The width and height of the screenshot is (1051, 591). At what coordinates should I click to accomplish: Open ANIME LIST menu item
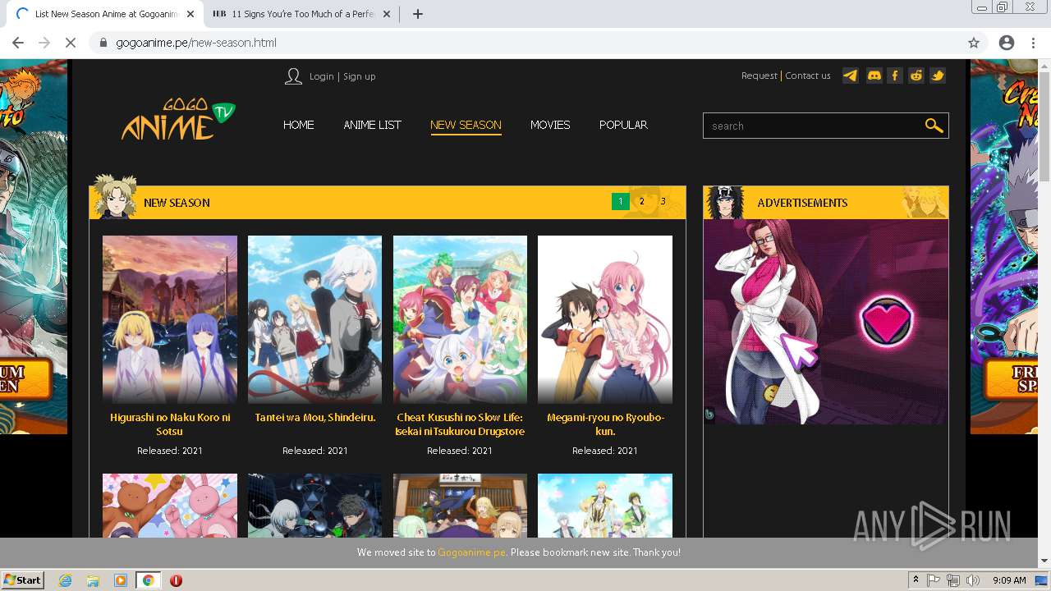coord(372,125)
